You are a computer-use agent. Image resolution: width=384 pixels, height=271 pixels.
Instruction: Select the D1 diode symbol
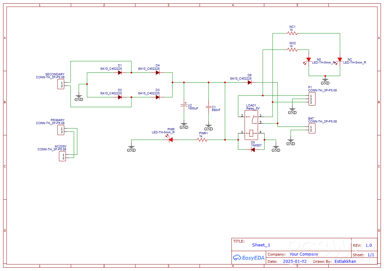120,73
